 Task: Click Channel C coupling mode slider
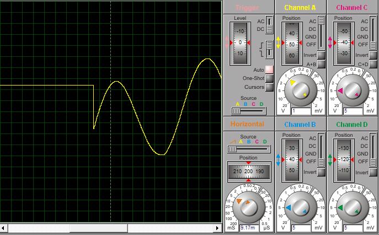373,33
